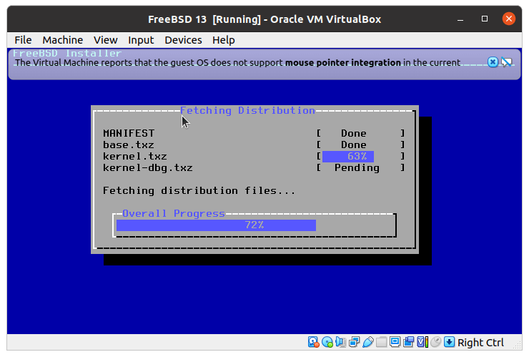Click the Right Ctrl host key label
The image size is (529, 357).
480,343
